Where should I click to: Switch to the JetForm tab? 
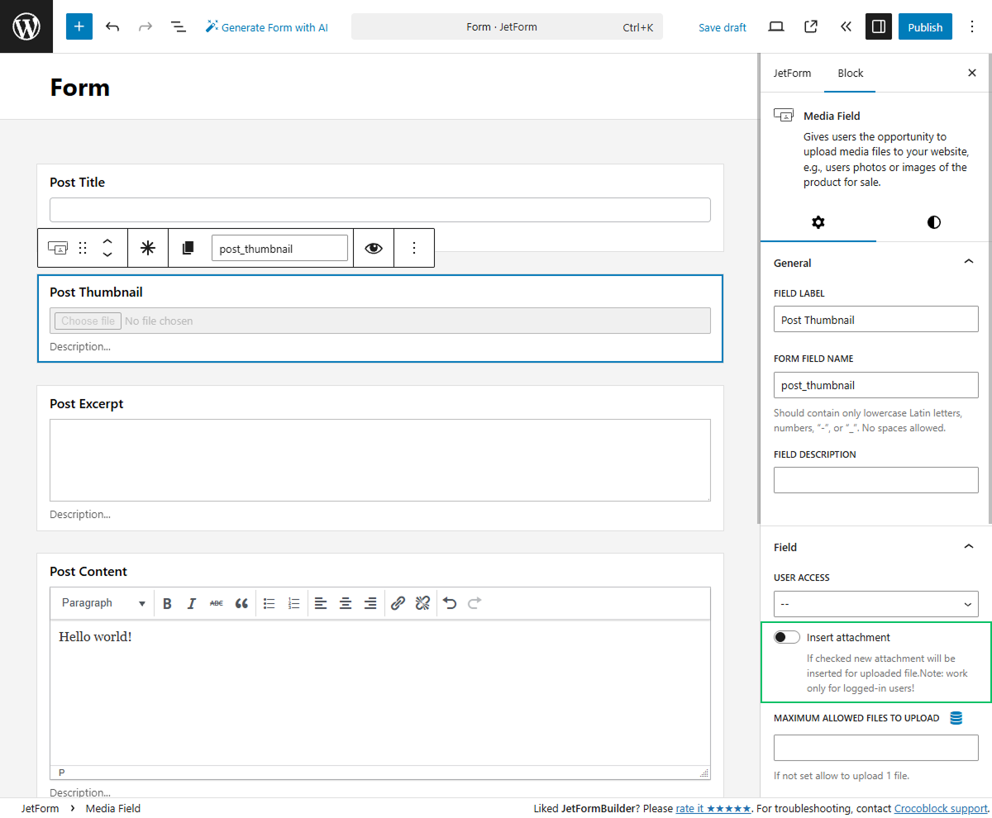click(792, 73)
